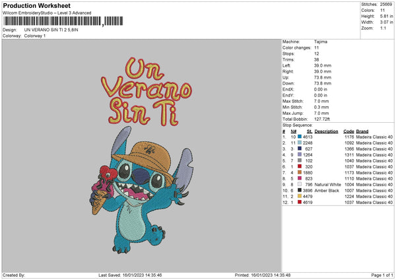Pick the Amber Black swatch beside 3896

300,190
